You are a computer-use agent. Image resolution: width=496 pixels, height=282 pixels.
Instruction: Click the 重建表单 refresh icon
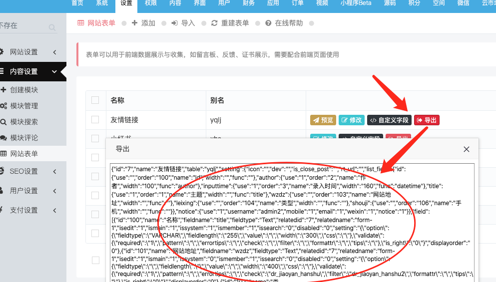point(214,23)
